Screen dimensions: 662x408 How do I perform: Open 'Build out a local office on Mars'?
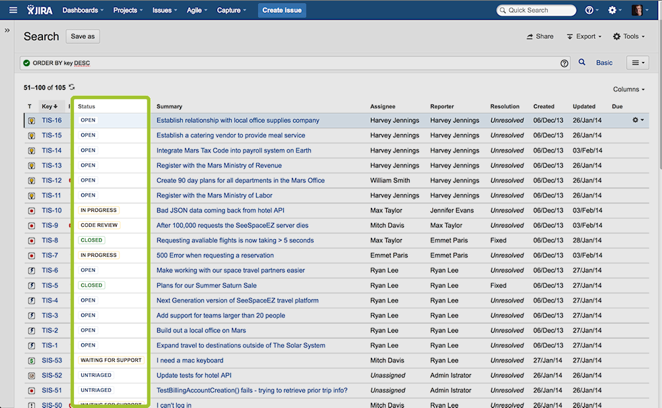[x=201, y=330]
